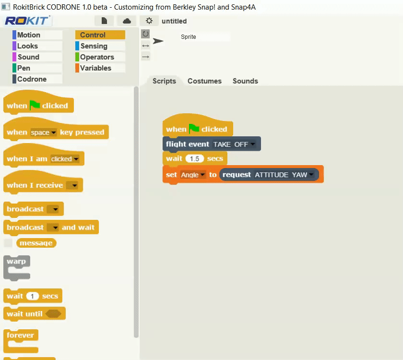Select the Variables category
Screen dimensions: 403x360
100,68
